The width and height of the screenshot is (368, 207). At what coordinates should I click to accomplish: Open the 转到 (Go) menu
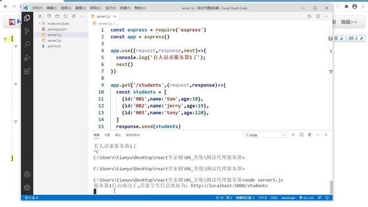95,8
